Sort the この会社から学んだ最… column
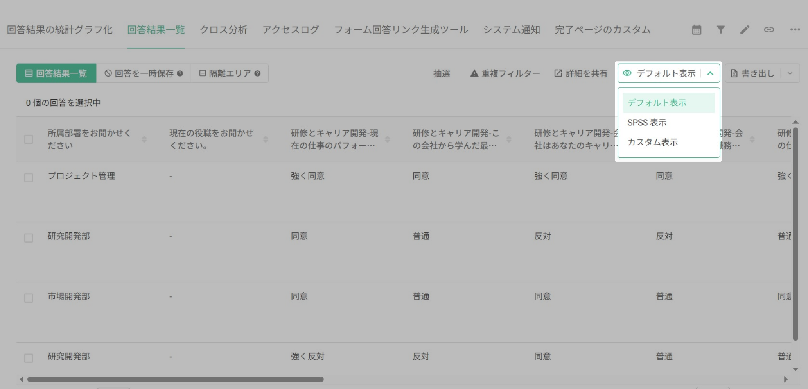The width and height of the screenshot is (808, 389). point(509,139)
